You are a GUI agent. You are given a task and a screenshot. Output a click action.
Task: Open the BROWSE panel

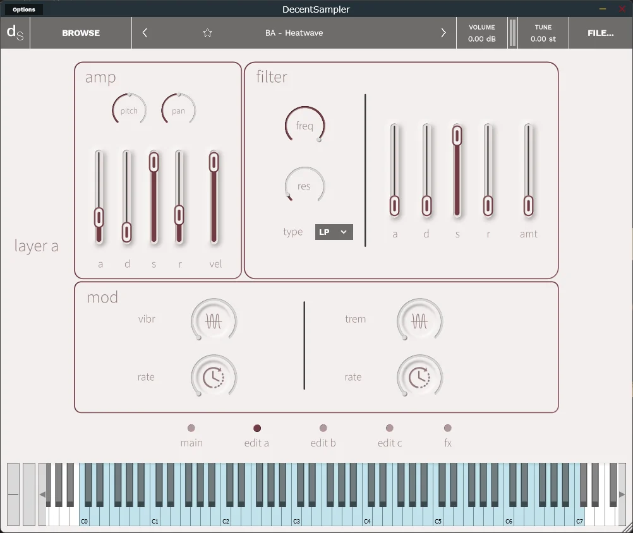pos(81,33)
